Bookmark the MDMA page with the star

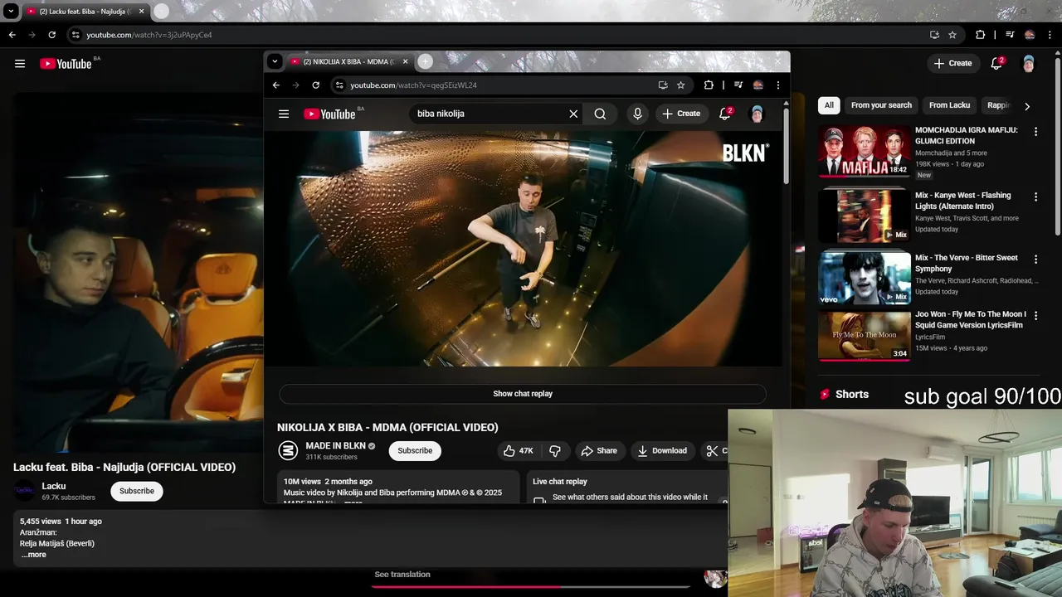(x=681, y=85)
